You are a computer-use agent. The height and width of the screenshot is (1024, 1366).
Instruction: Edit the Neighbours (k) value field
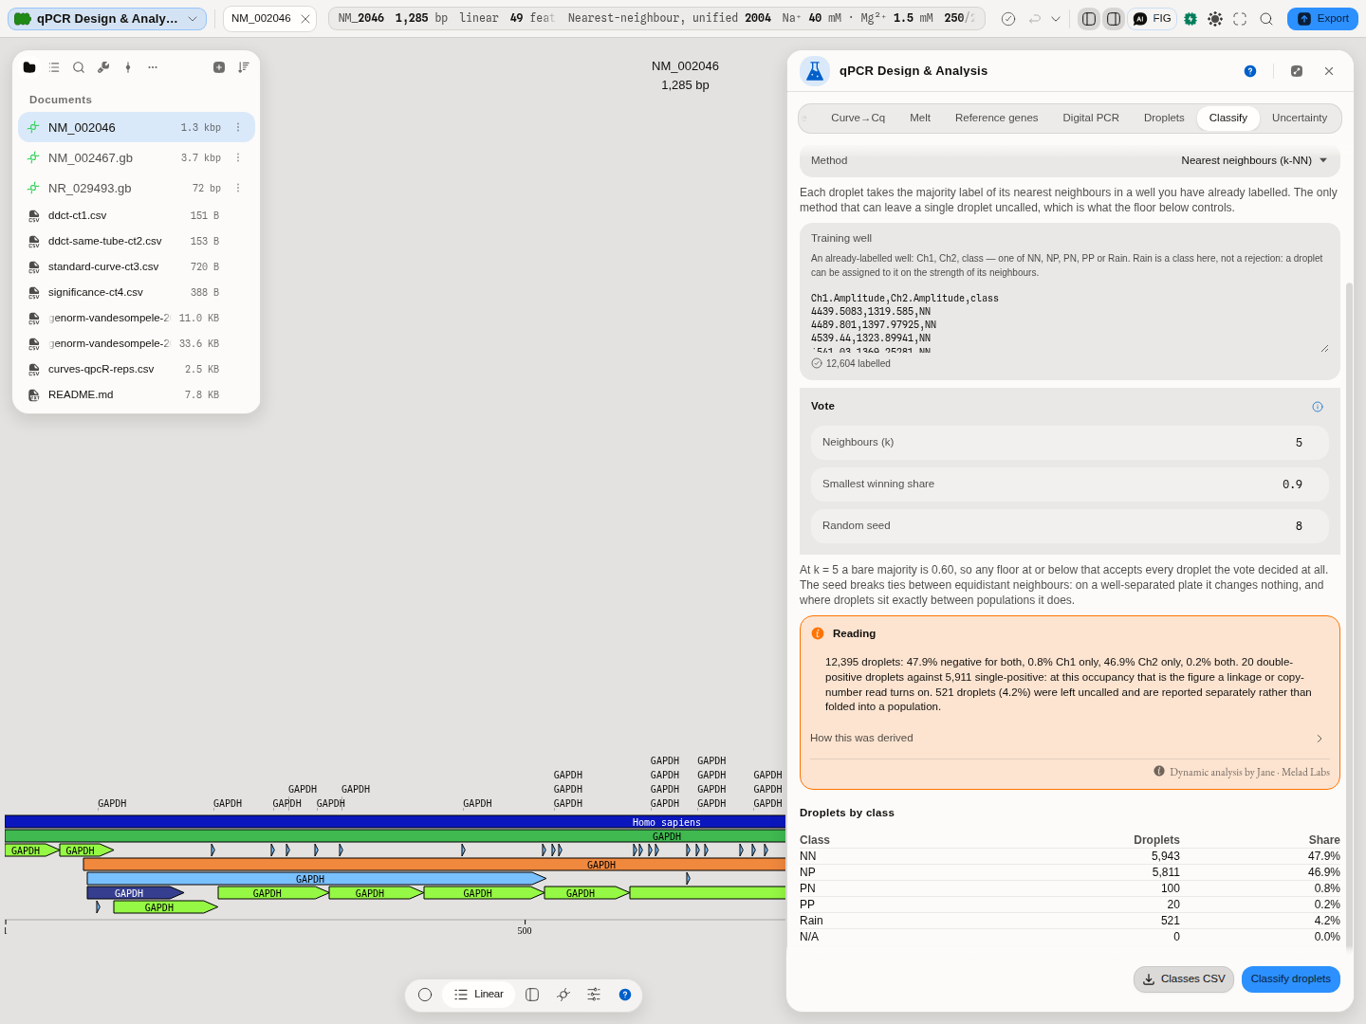point(1069,443)
